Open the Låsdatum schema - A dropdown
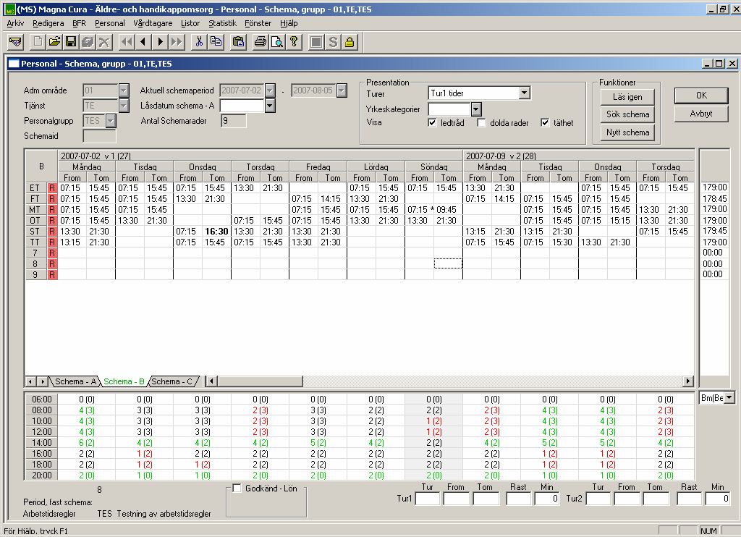 coord(270,106)
